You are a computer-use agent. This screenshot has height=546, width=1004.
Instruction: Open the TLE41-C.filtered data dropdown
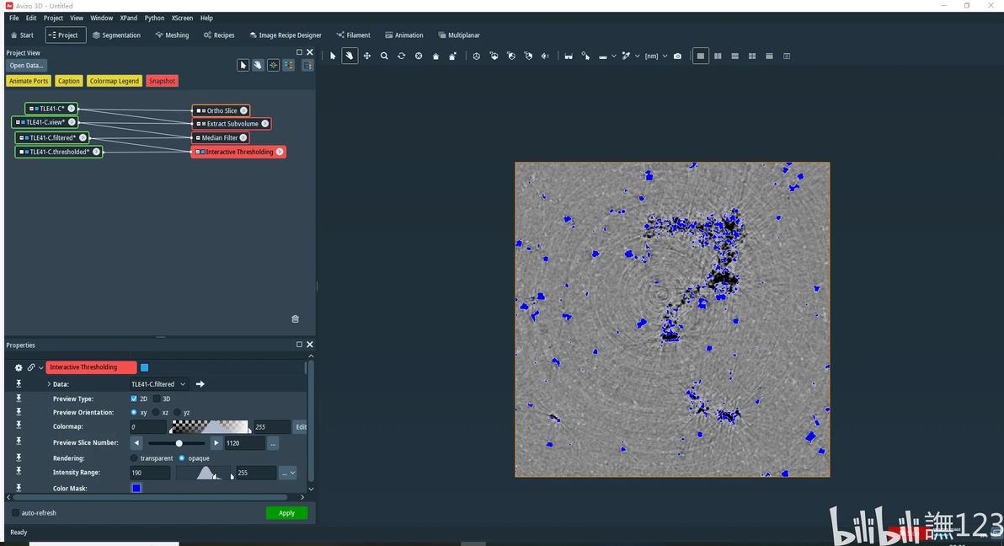tap(158, 384)
